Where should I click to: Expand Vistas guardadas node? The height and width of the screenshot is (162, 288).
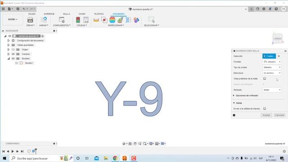(x=9, y=45)
